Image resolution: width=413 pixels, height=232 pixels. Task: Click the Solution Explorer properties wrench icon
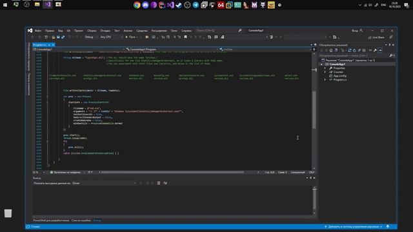pos(375,50)
